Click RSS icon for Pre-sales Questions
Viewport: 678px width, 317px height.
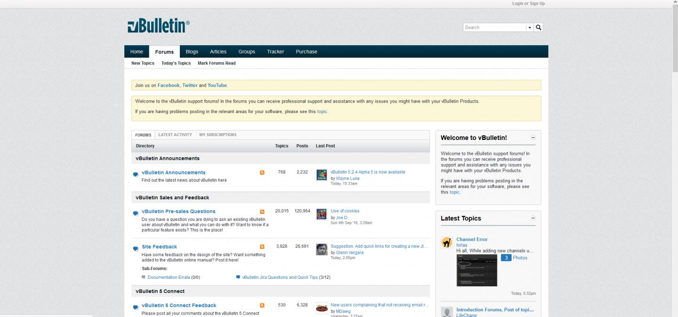[x=262, y=211]
